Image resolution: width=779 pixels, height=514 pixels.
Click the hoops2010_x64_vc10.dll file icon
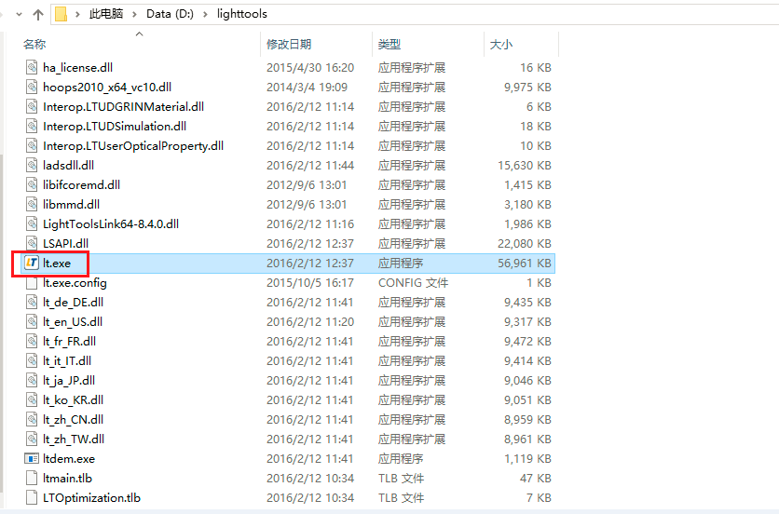[x=32, y=87]
